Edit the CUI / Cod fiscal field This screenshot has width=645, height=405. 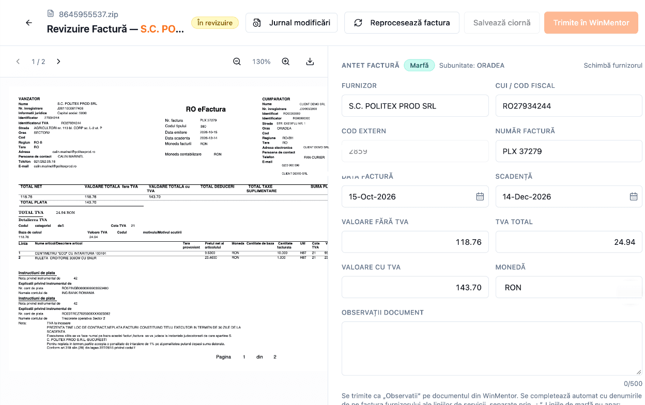coord(569,106)
